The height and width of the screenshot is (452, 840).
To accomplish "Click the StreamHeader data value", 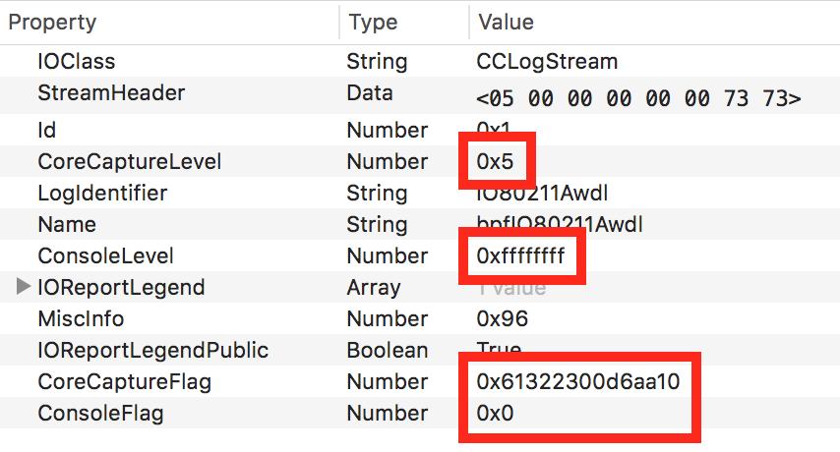I will point(638,98).
